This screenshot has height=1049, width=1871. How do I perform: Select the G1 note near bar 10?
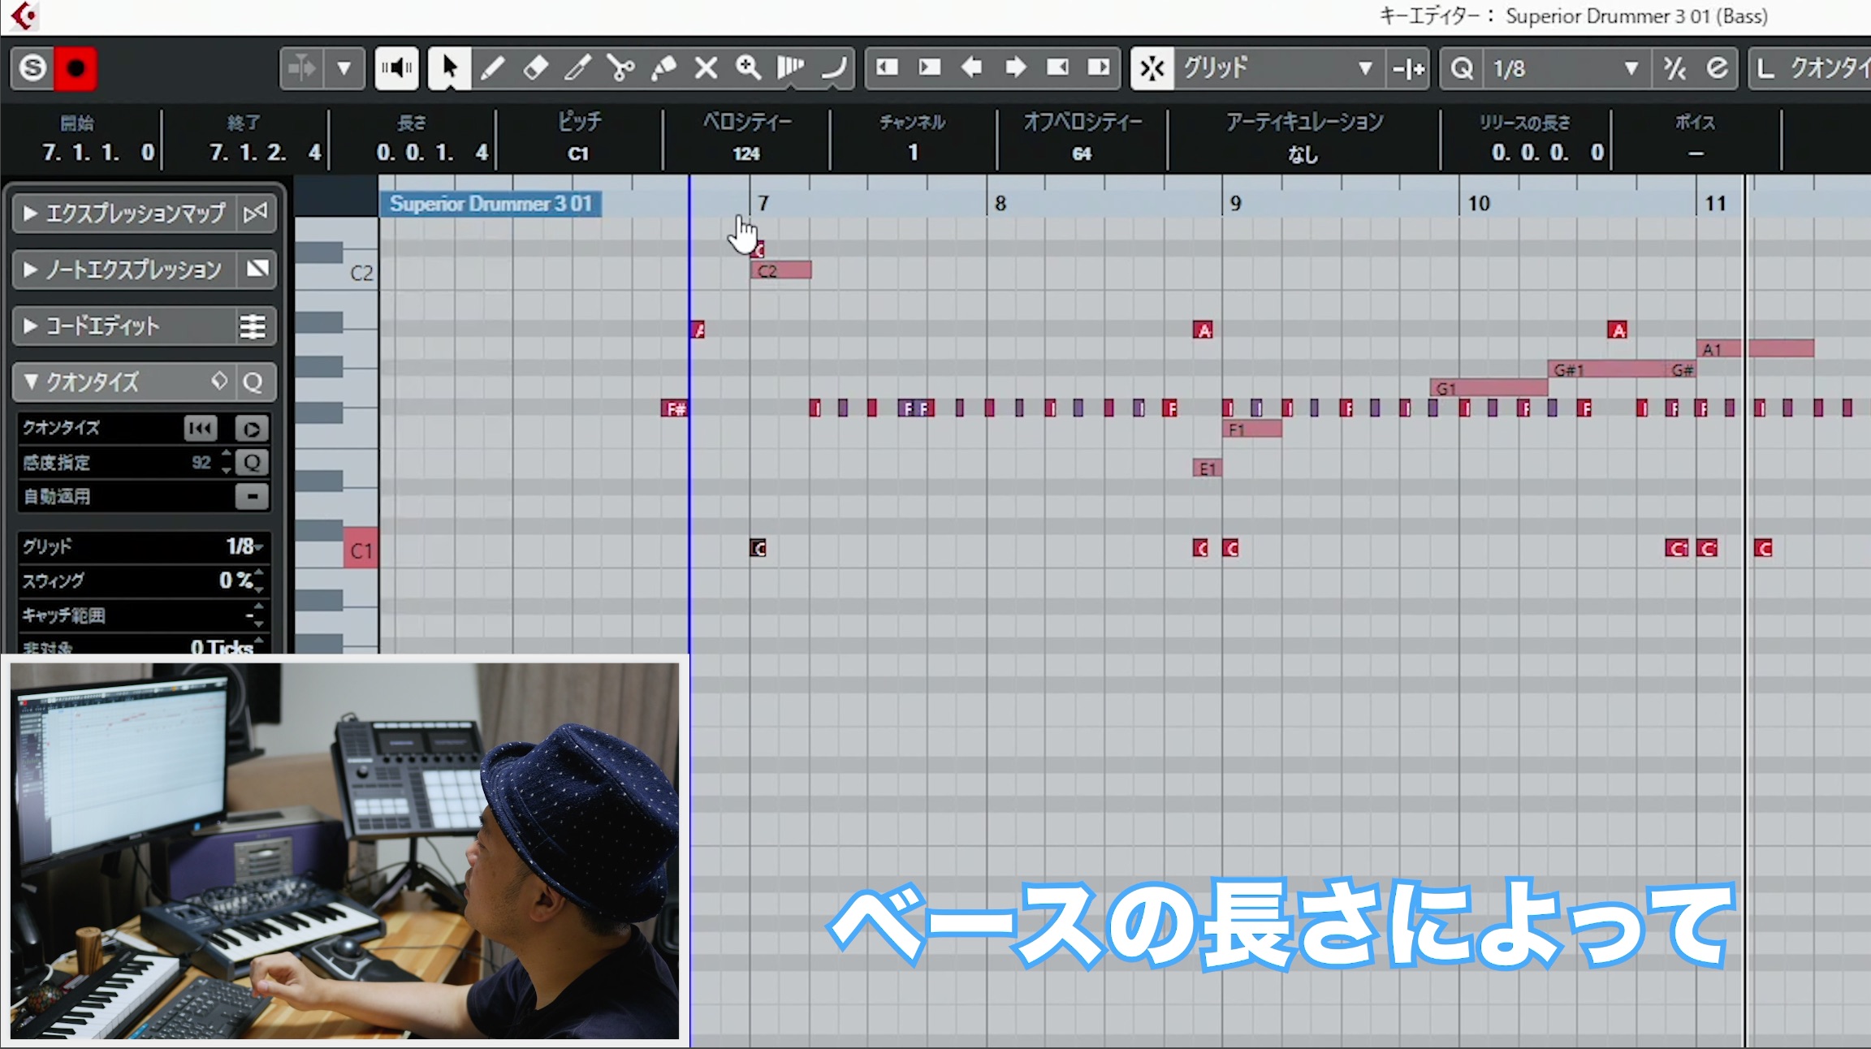[x=1489, y=388]
